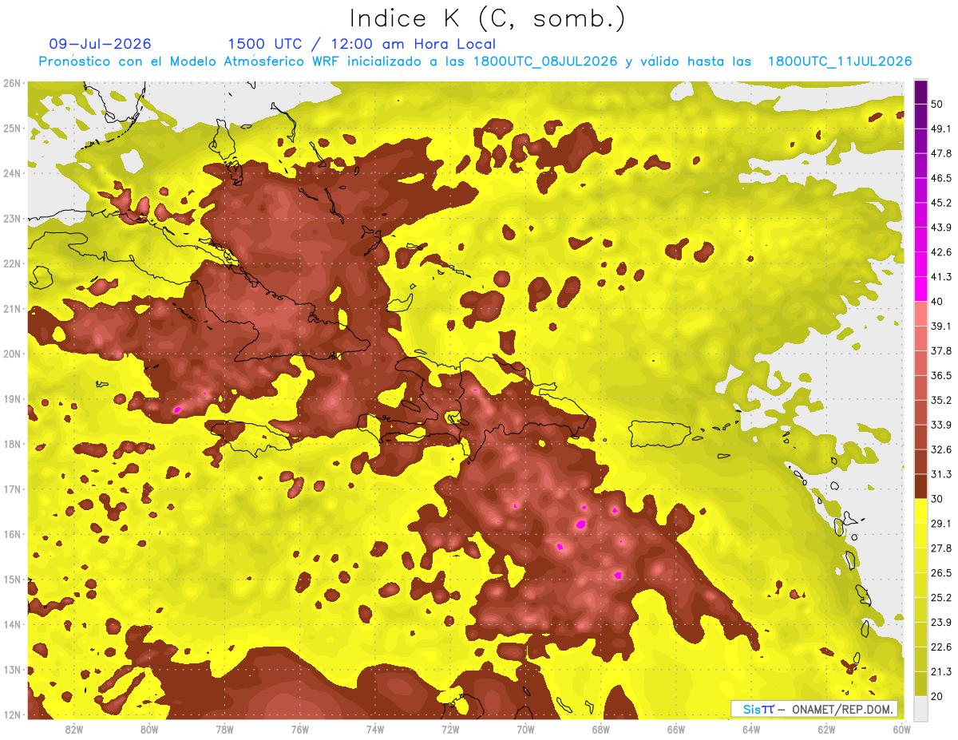
Task: Click the latitude axis label "21N"
Action: pyautogui.click(x=11, y=309)
